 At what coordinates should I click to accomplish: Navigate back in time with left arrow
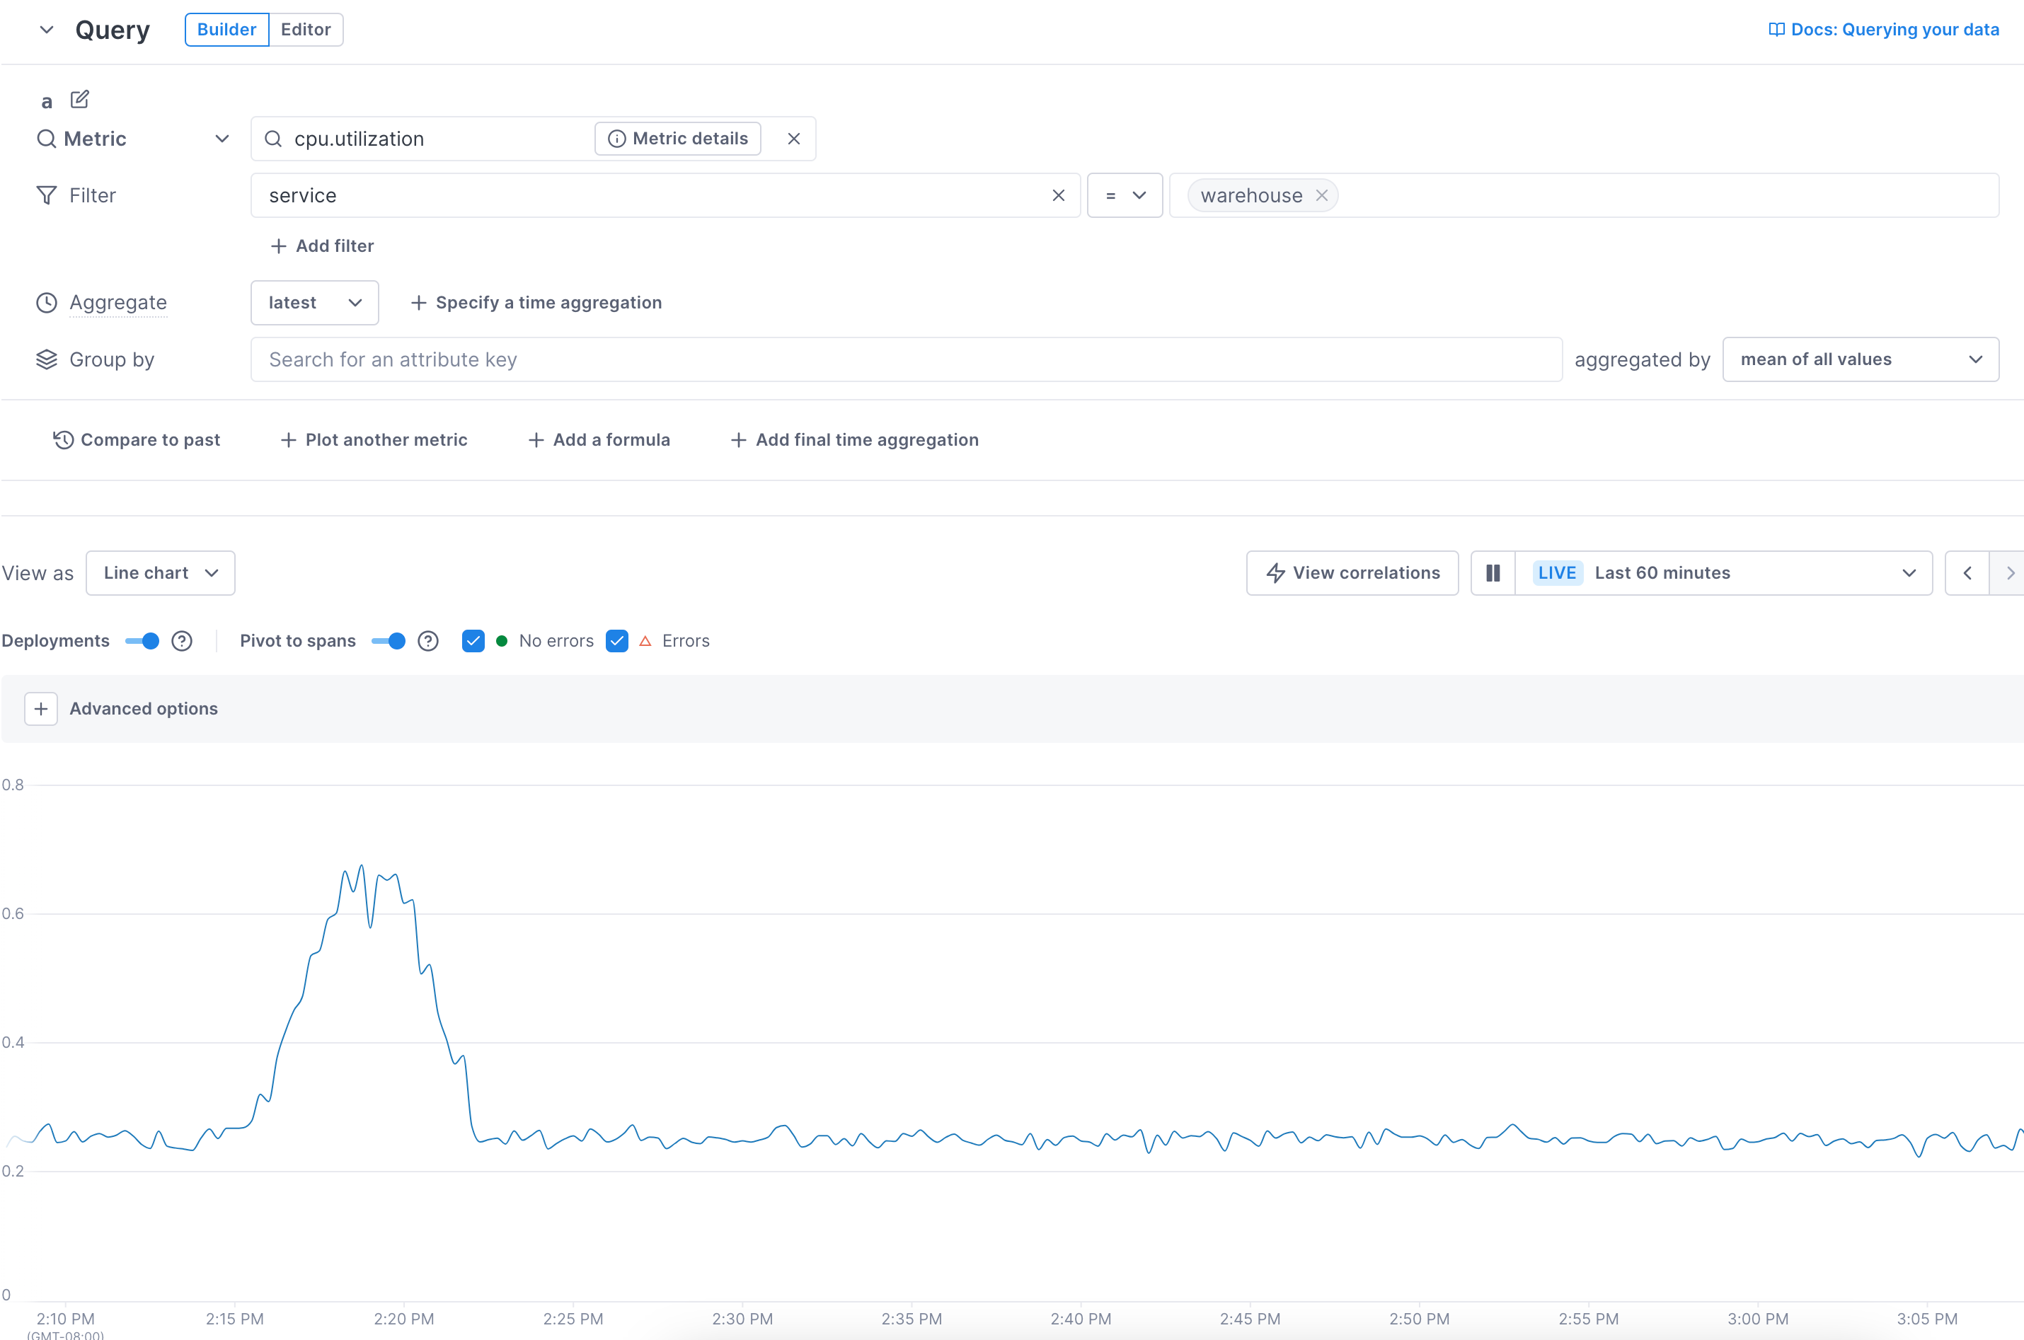point(1967,572)
